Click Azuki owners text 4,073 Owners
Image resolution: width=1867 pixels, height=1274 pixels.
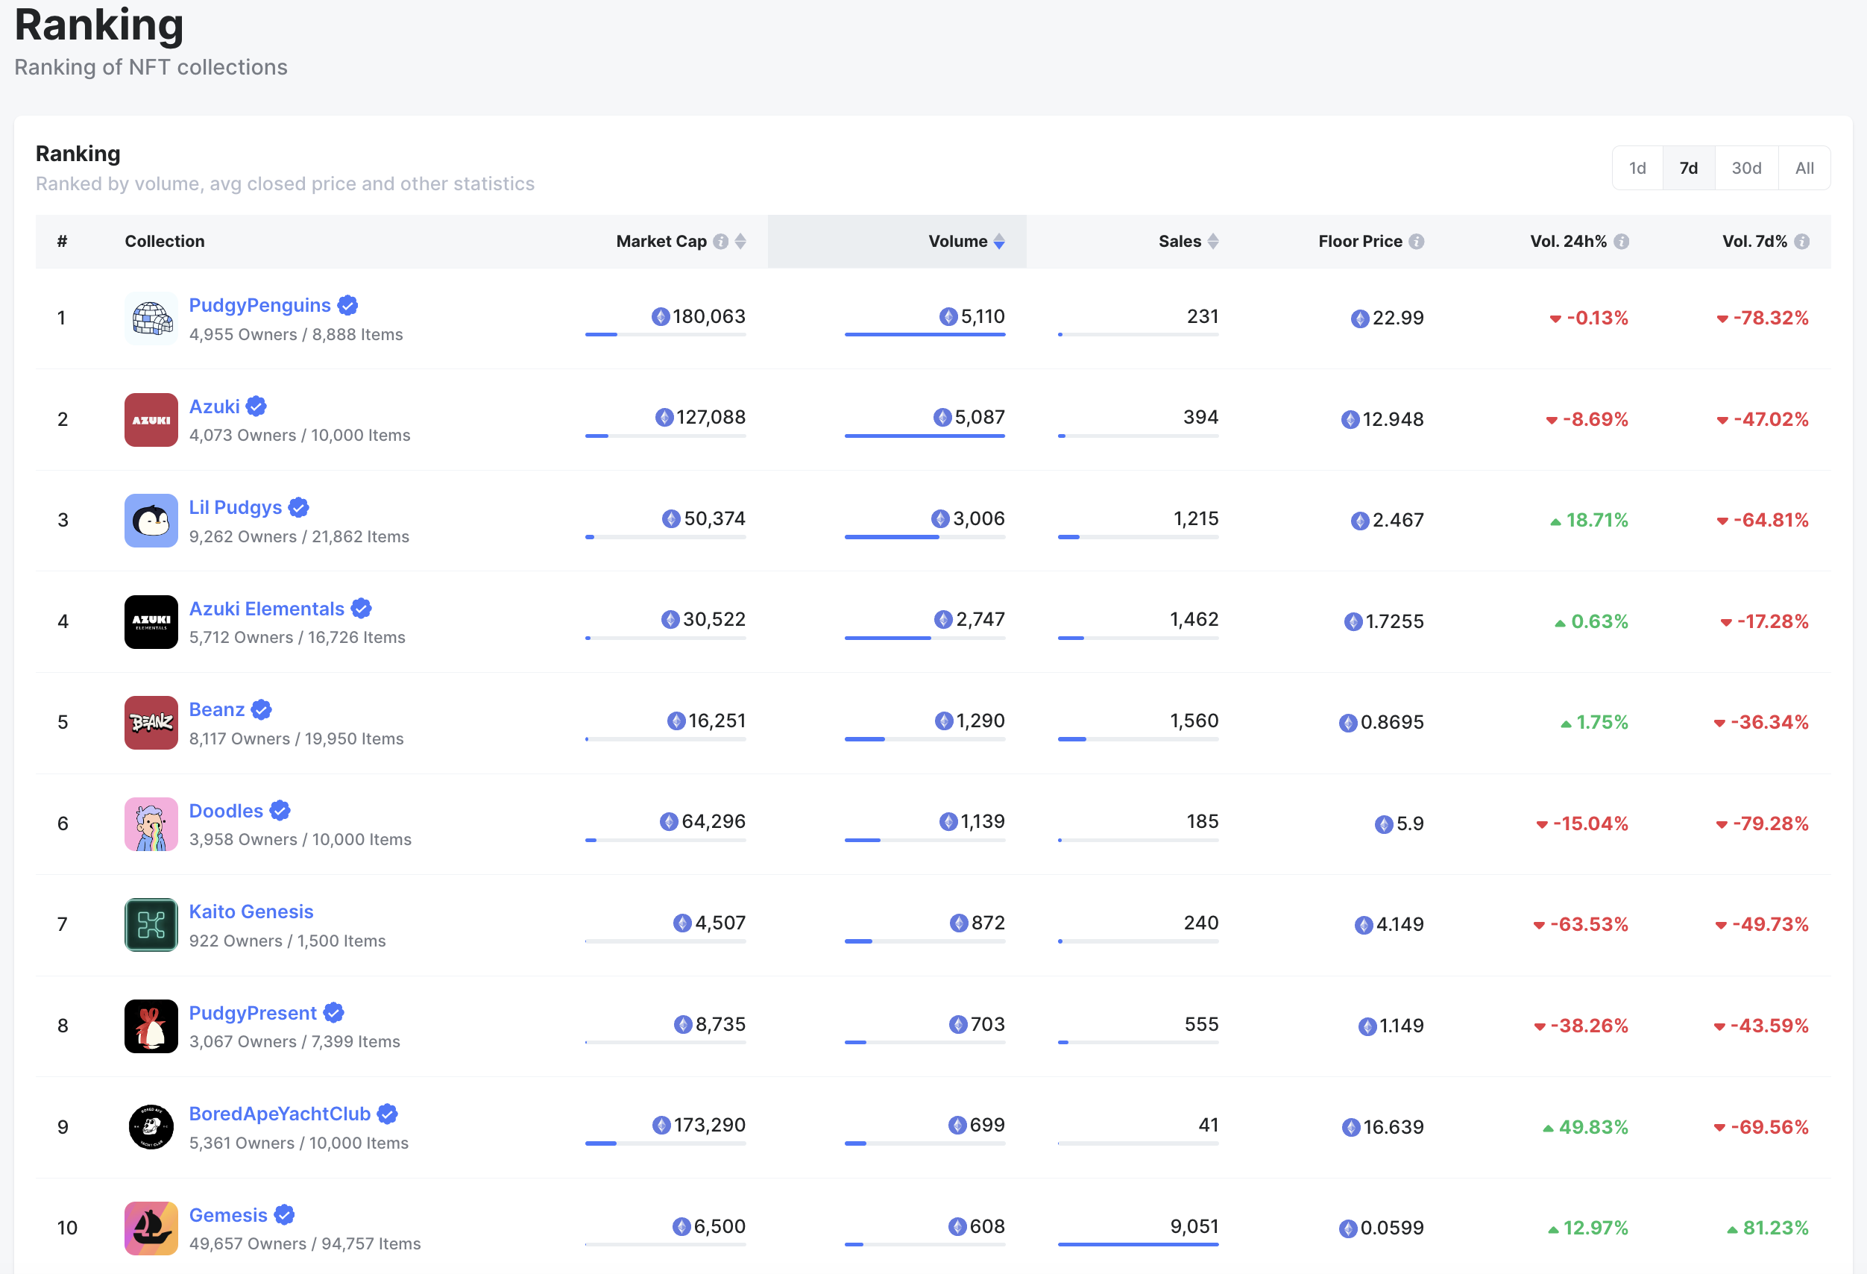pos(242,436)
